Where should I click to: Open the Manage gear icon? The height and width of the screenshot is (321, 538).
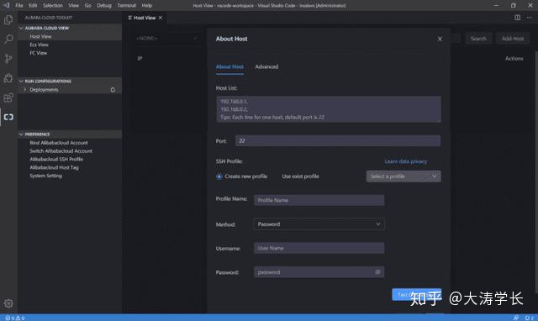pyautogui.click(x=8, y=303)
